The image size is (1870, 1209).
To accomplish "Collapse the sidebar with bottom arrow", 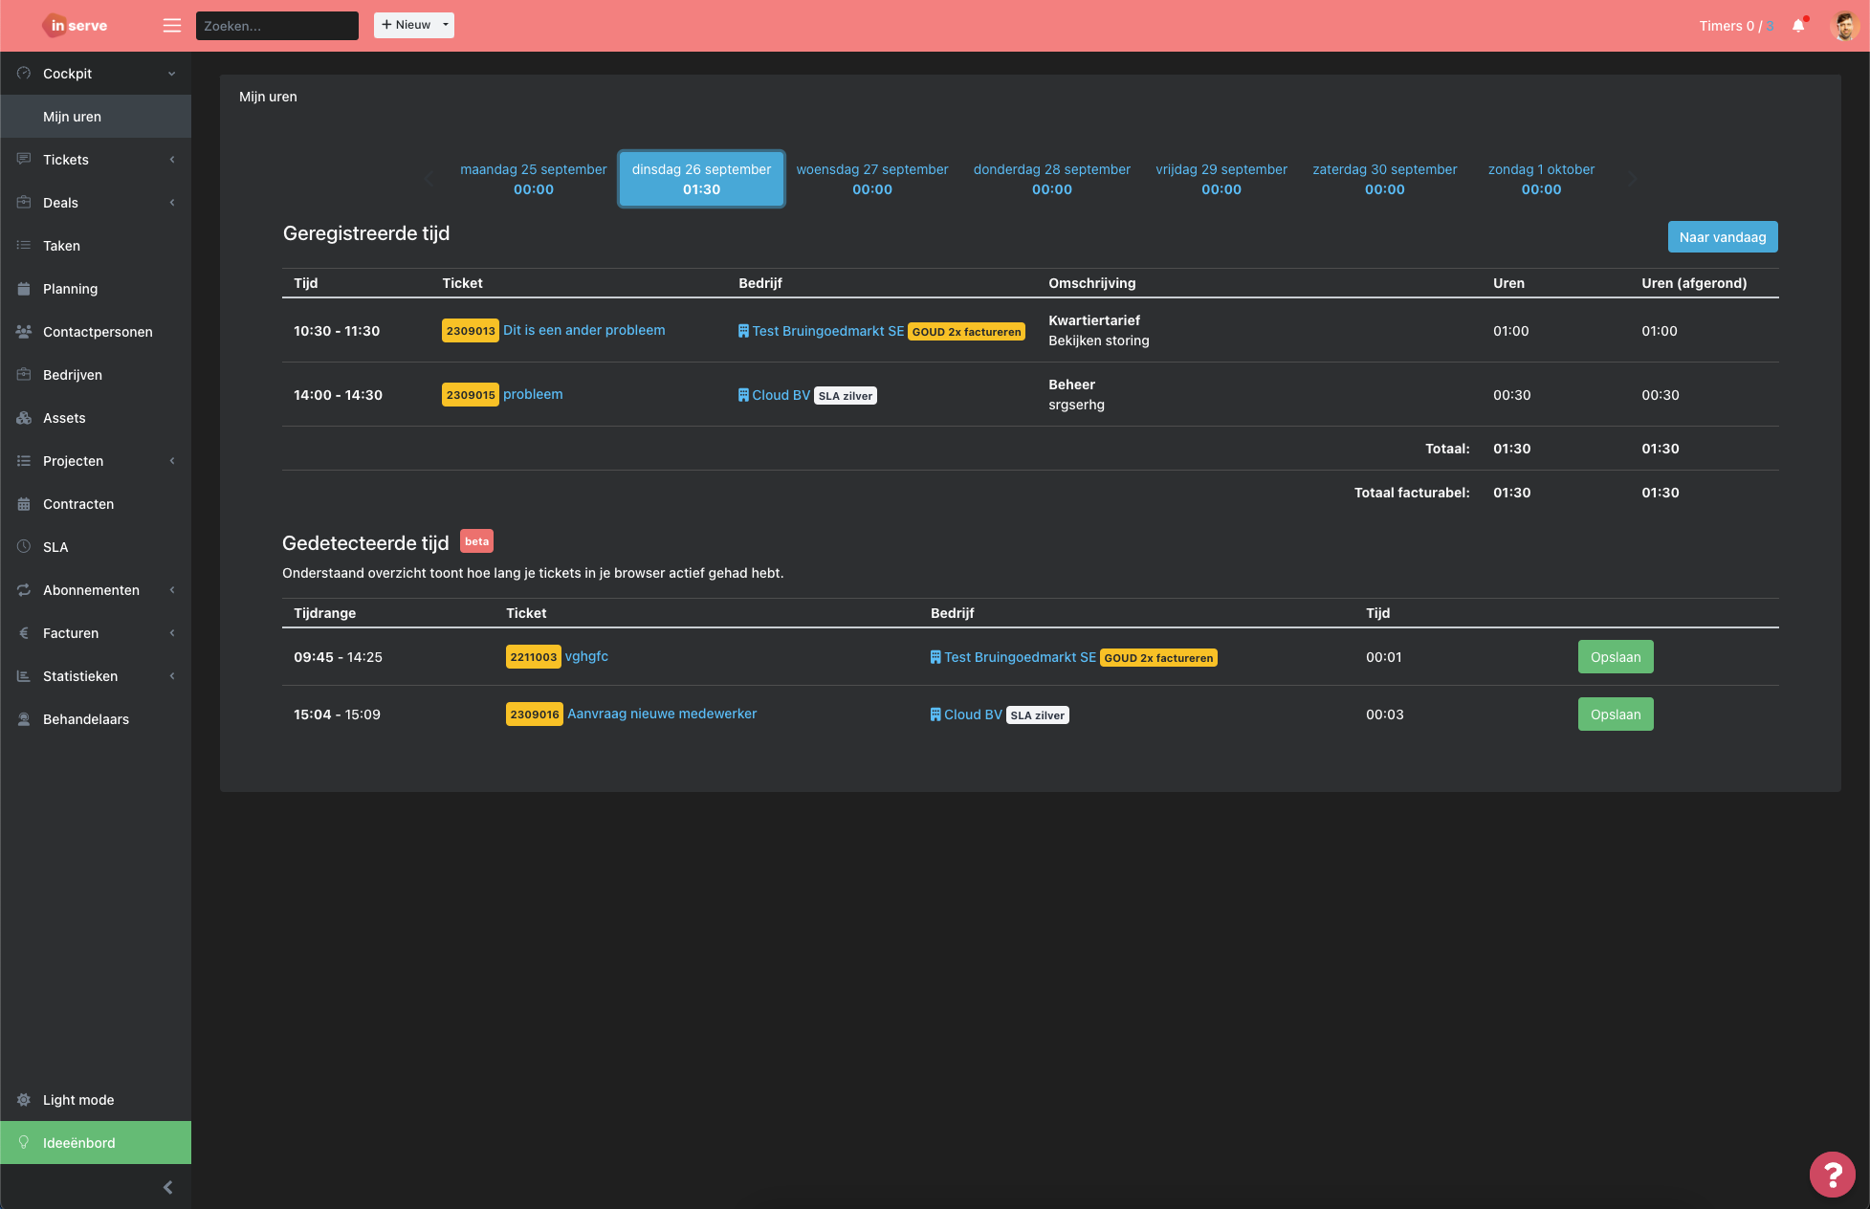I will (x=167, y=1187).
